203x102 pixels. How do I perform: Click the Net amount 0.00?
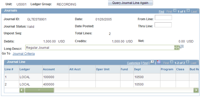coord(182,41)
